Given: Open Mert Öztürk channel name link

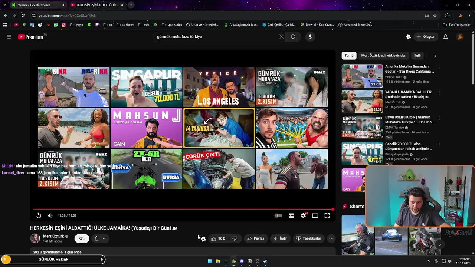Looking at the screenshot, I should point(53,236).
